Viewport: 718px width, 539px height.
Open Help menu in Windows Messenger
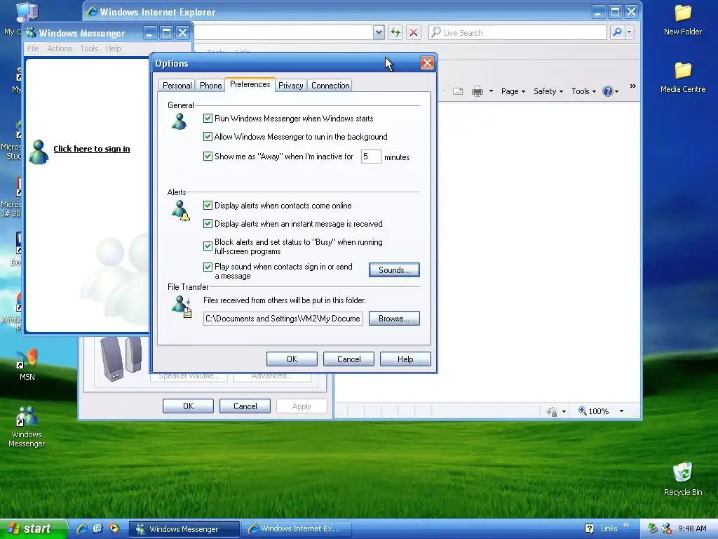point(113,48)
